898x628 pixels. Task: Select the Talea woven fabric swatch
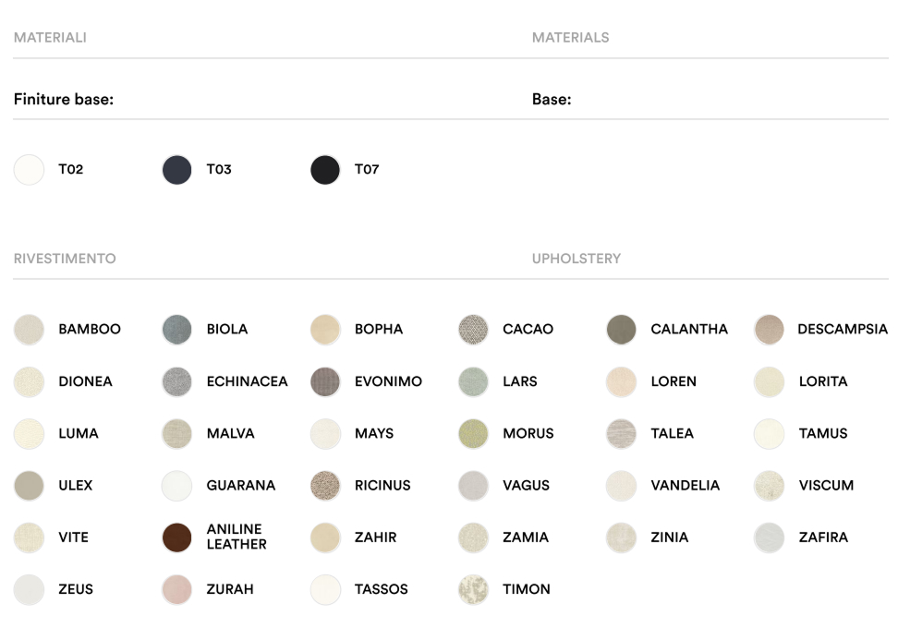(622, 433)
